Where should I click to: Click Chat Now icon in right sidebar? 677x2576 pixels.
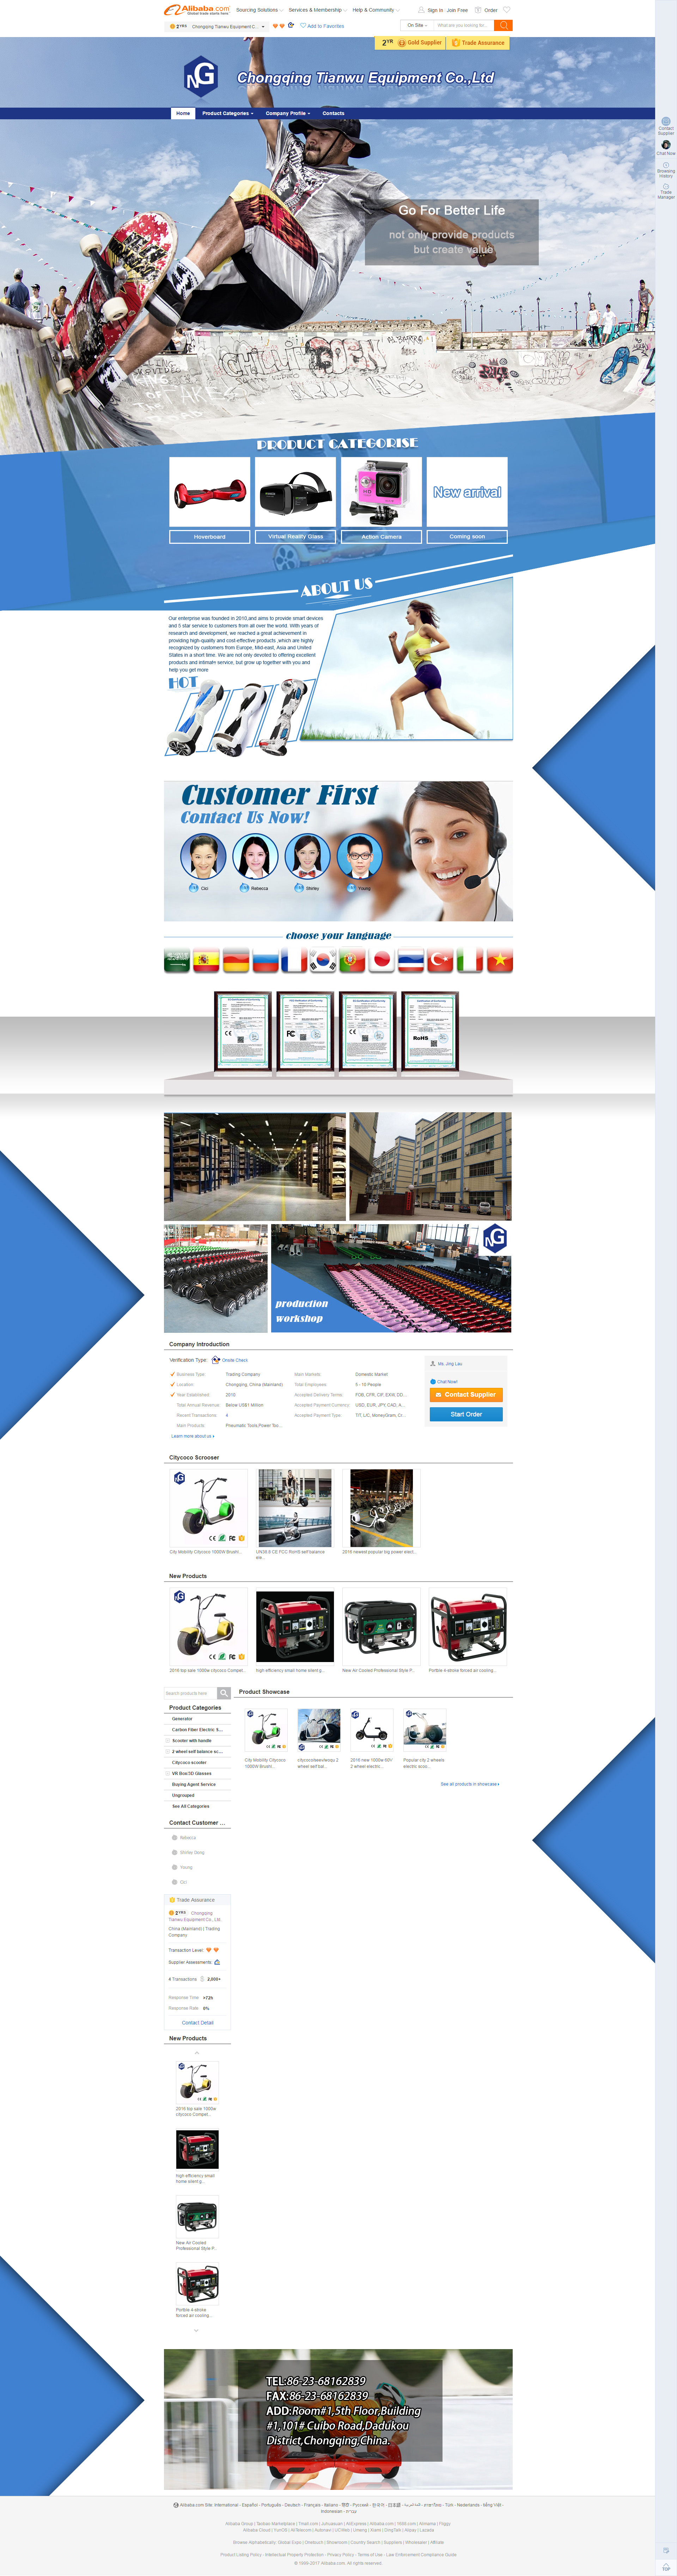[666, 145]
